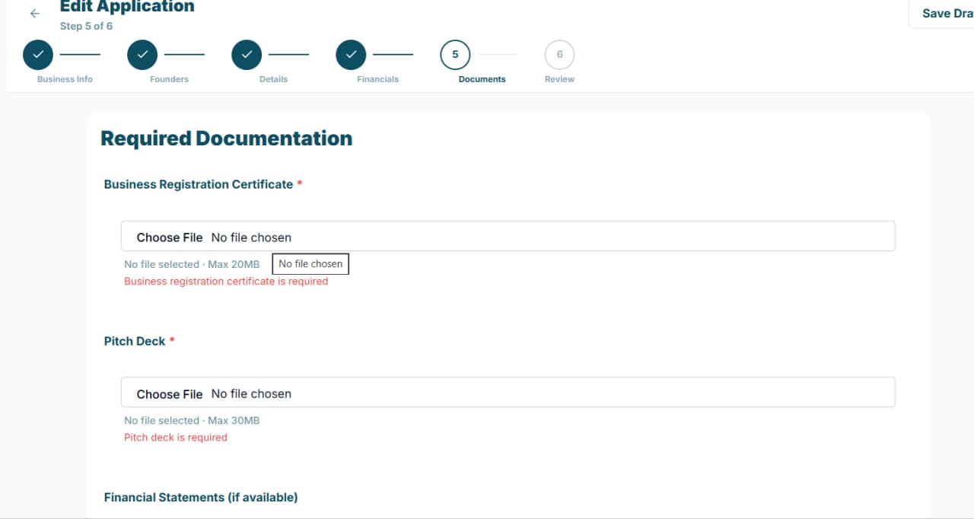Click the "Pitch deck is required" error
The height and width of the screenshot is (519, 974).
[x=176, y=438]
